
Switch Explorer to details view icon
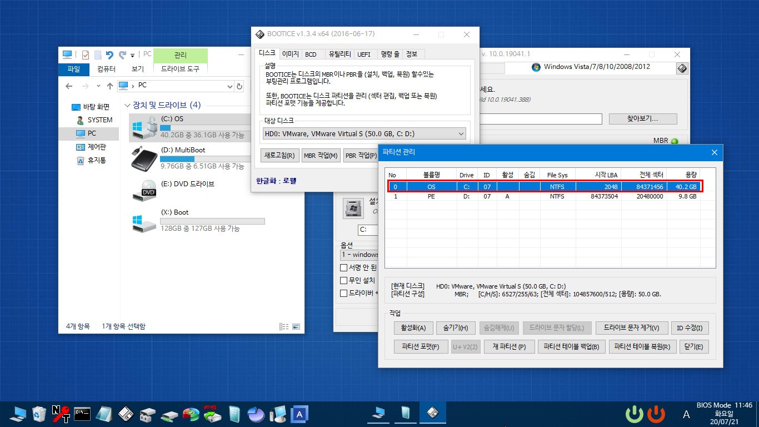(x=284, y=326)
